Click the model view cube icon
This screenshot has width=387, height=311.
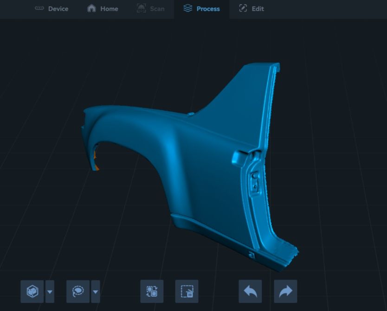(x=32, y=292)
